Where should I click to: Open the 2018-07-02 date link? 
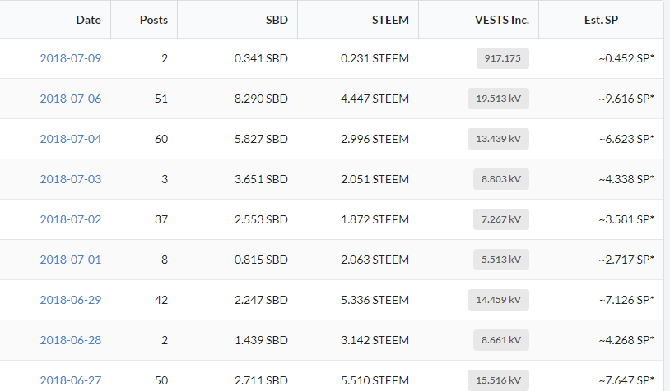[x=71, y=219]
